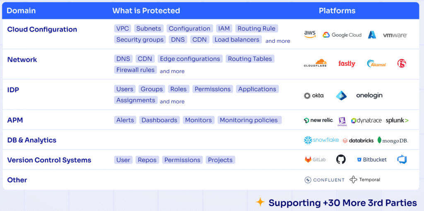Click the Azure logo icon
The height and width of the screenshot is (211, 424).
[372, 35]
